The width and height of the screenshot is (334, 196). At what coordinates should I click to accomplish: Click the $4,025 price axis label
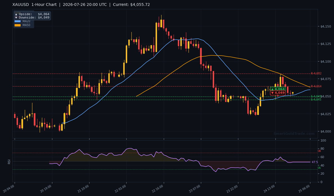click(x=326, y=114)
